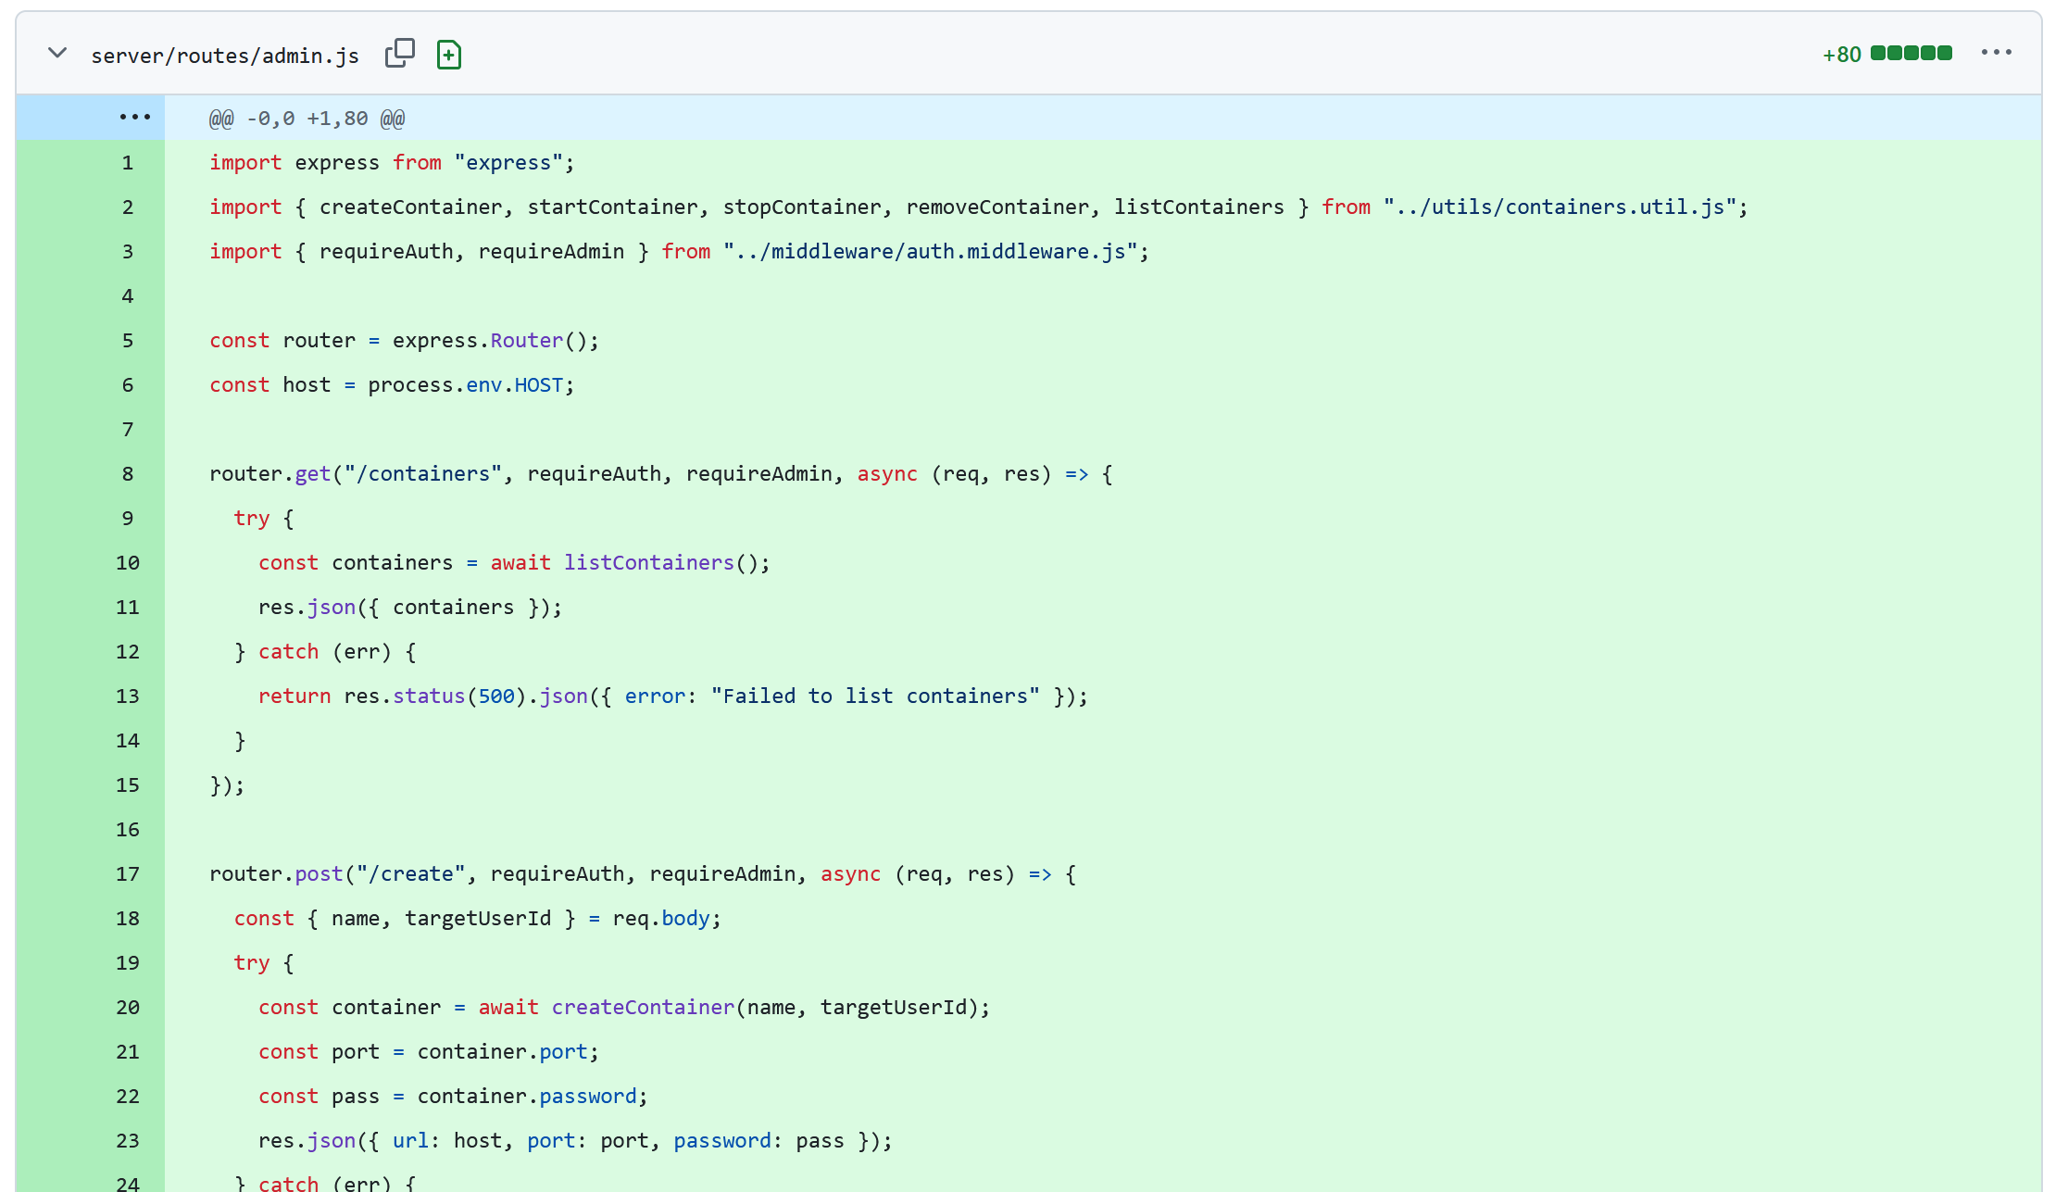
Task: Open the file options three-dot menu
Action: pyautogui.click(x=1996, y=53)
